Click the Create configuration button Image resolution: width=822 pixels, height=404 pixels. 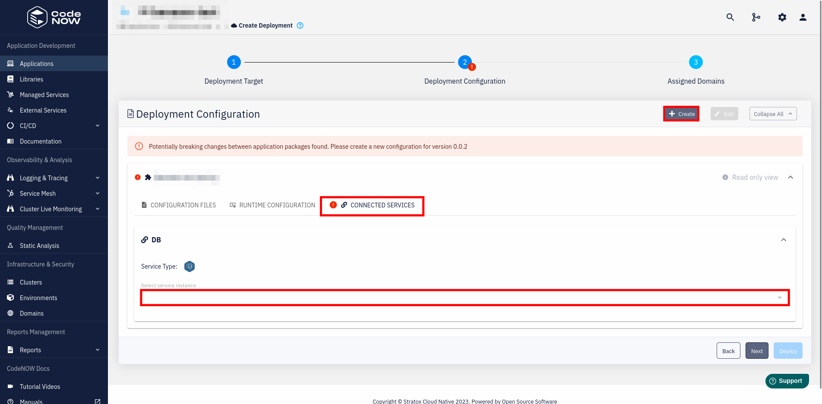point(681,114)
